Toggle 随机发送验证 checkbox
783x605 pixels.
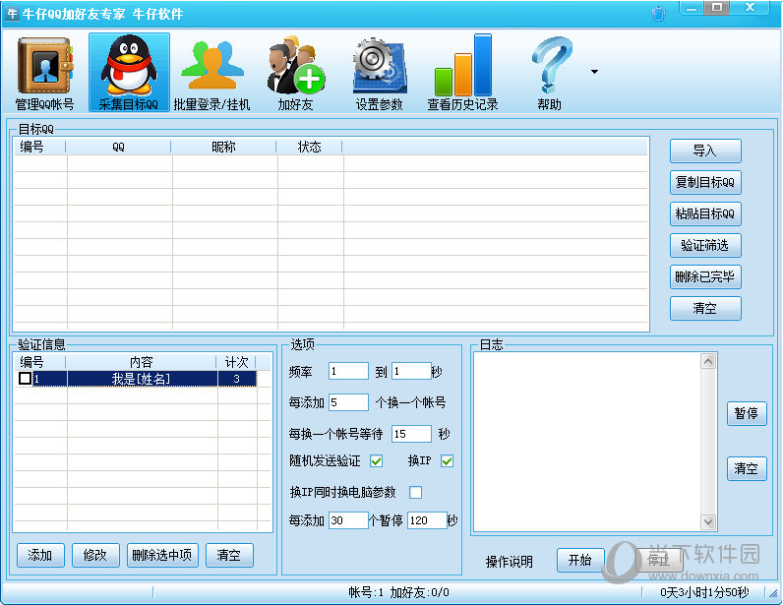click(377, 461)
